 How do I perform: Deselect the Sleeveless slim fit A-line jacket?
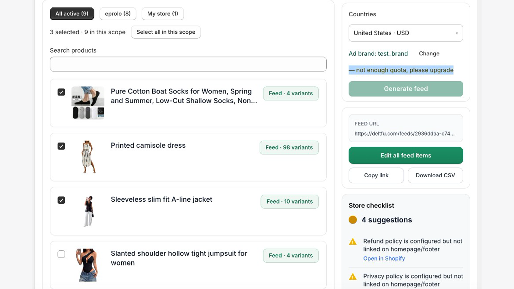point(61,200)
